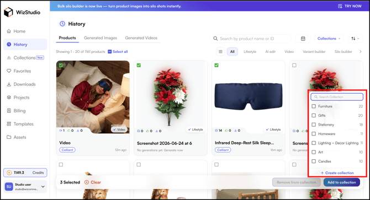The width and height of the screenshot is (370, 200).
Task: Click the Video badge on first card
Action: click(x=119, y=129)
